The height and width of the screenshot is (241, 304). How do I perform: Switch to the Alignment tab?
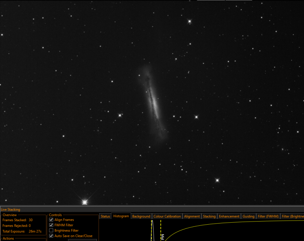[x=192, y=216]
